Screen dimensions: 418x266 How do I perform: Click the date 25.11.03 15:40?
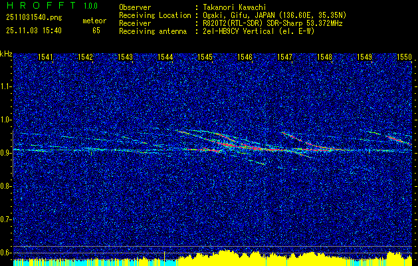34,31
